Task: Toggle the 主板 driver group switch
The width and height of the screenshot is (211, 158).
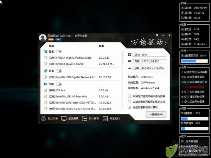Action: tap(59, 84)
